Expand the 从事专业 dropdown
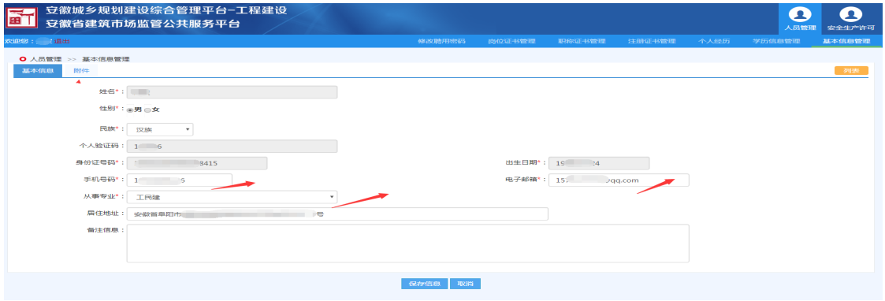 232,196
